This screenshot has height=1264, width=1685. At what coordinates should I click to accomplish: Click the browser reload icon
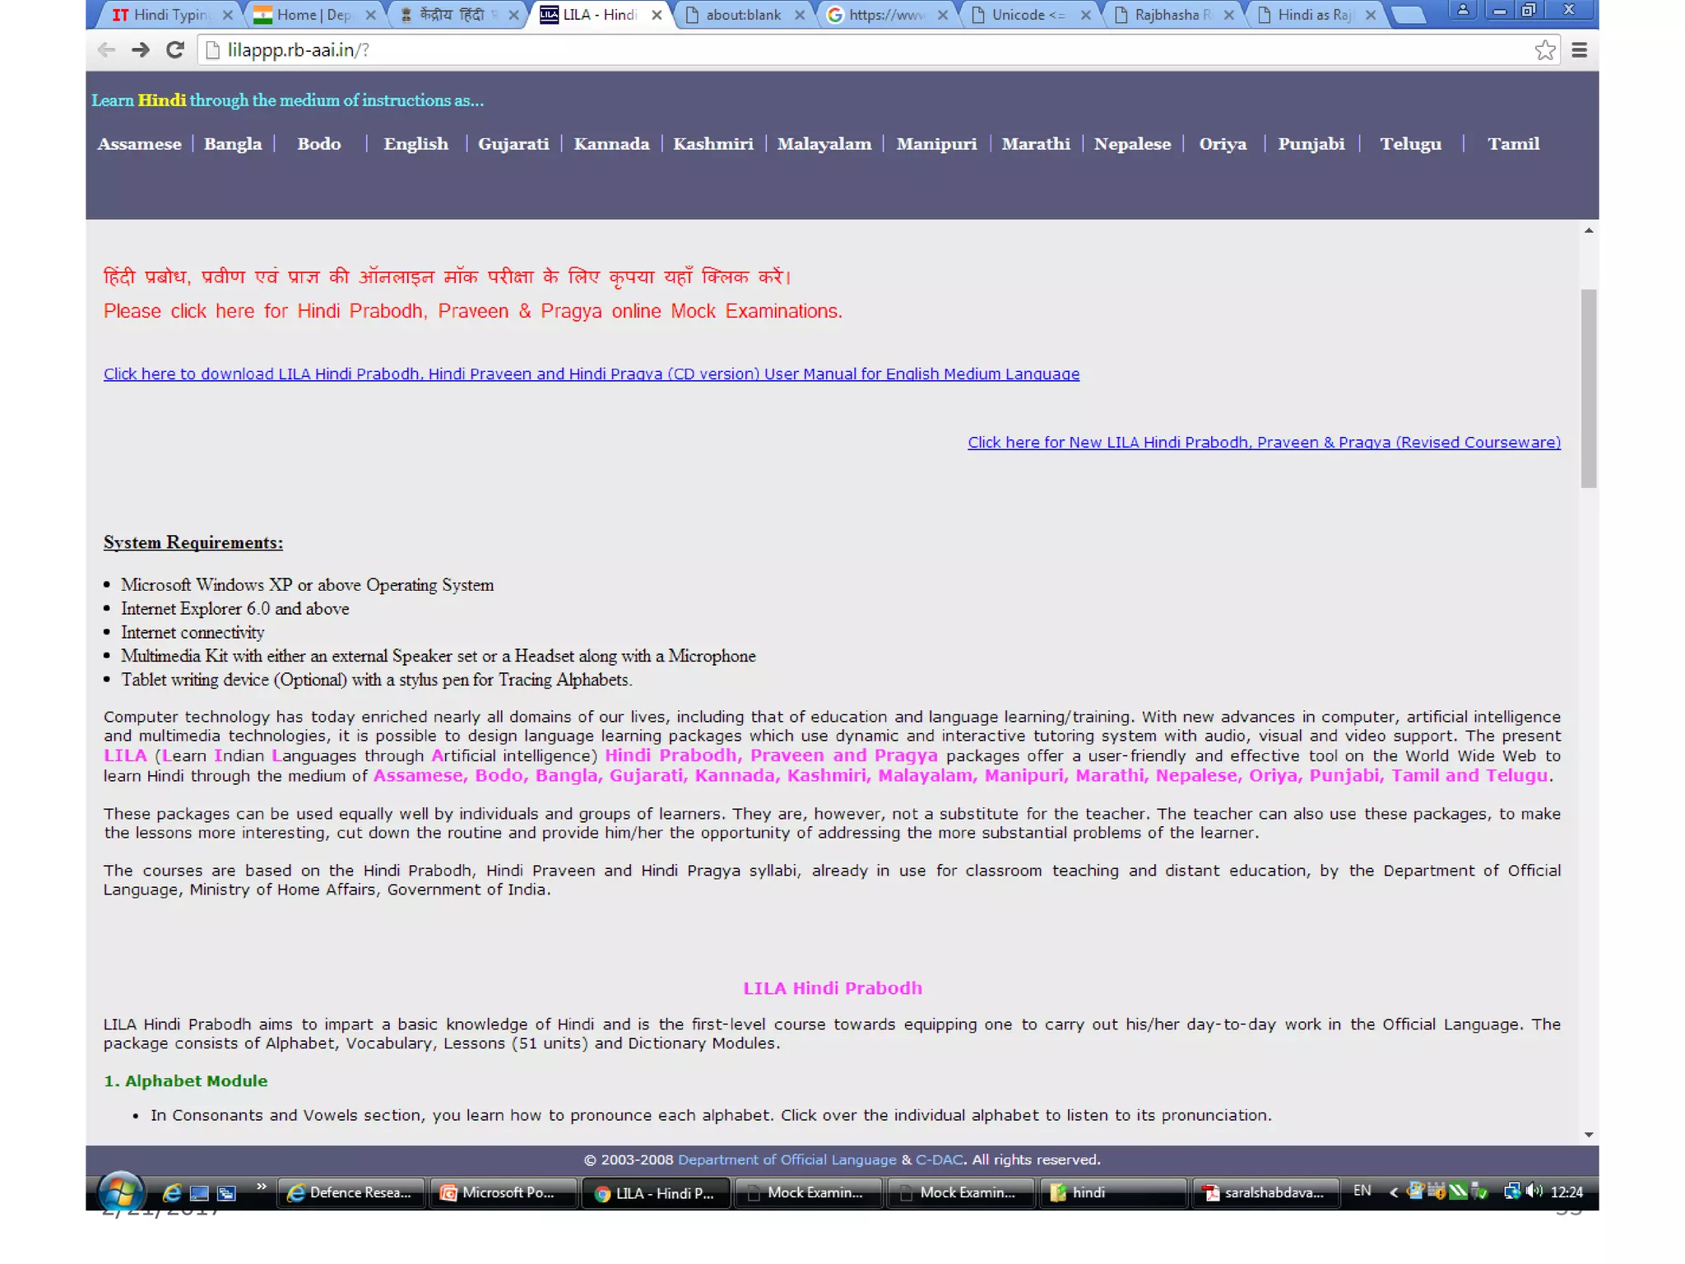[174, 50]
